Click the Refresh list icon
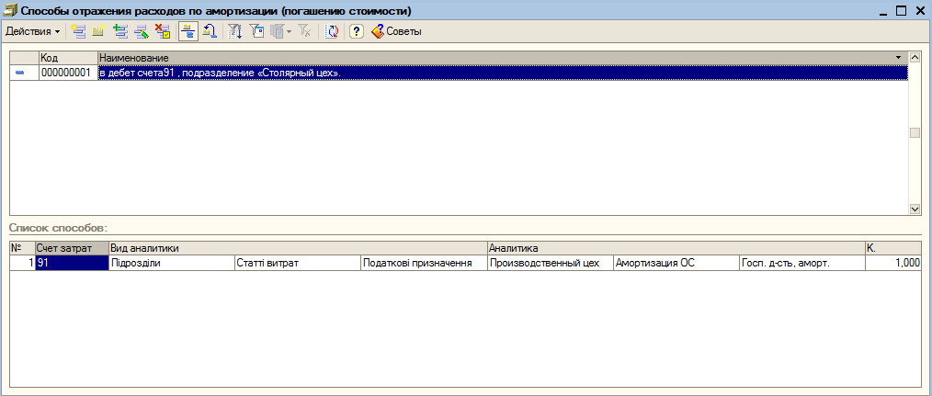 (x=332, y=31)
